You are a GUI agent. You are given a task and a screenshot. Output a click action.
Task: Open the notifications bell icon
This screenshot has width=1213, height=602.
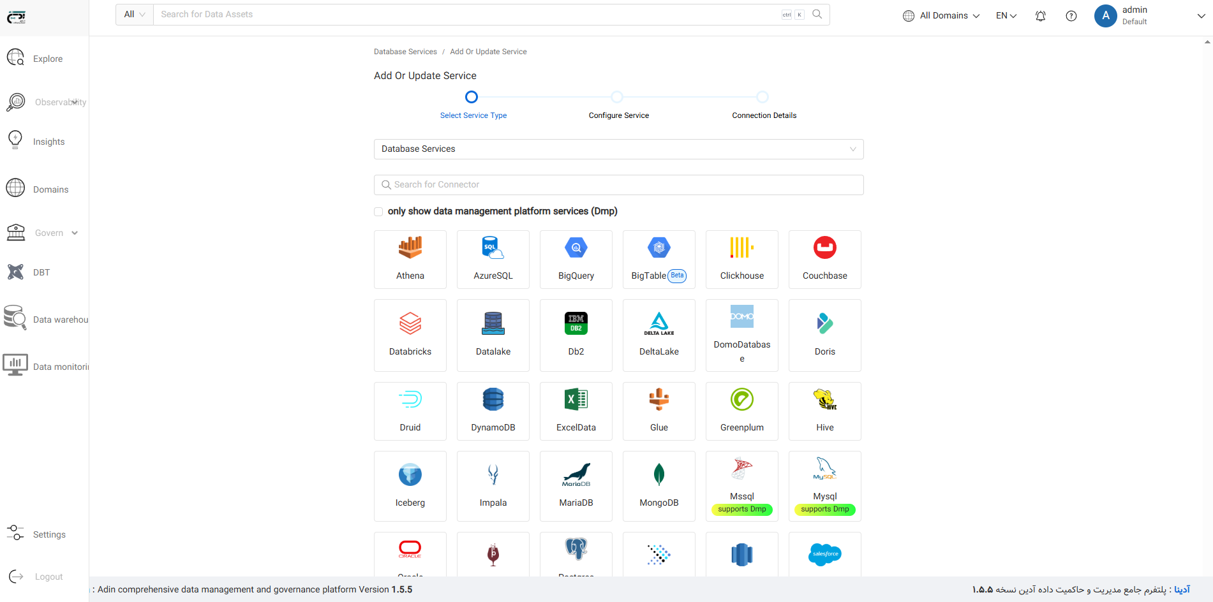tap(1040, 16)
